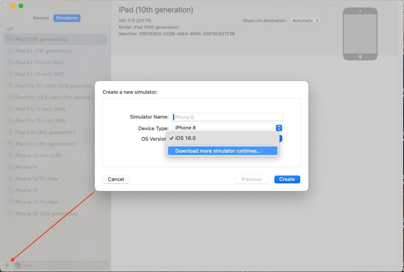
Task: Click the iPad Air 13-inch (M2) icon
Action: pyautogui.click(x=10, y=74)
